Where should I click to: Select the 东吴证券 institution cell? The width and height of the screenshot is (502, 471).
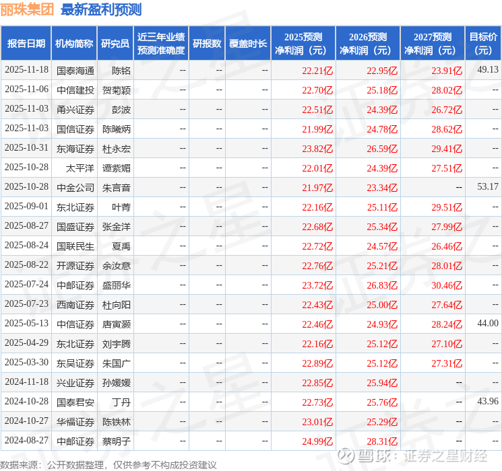[x=75, y=363]
